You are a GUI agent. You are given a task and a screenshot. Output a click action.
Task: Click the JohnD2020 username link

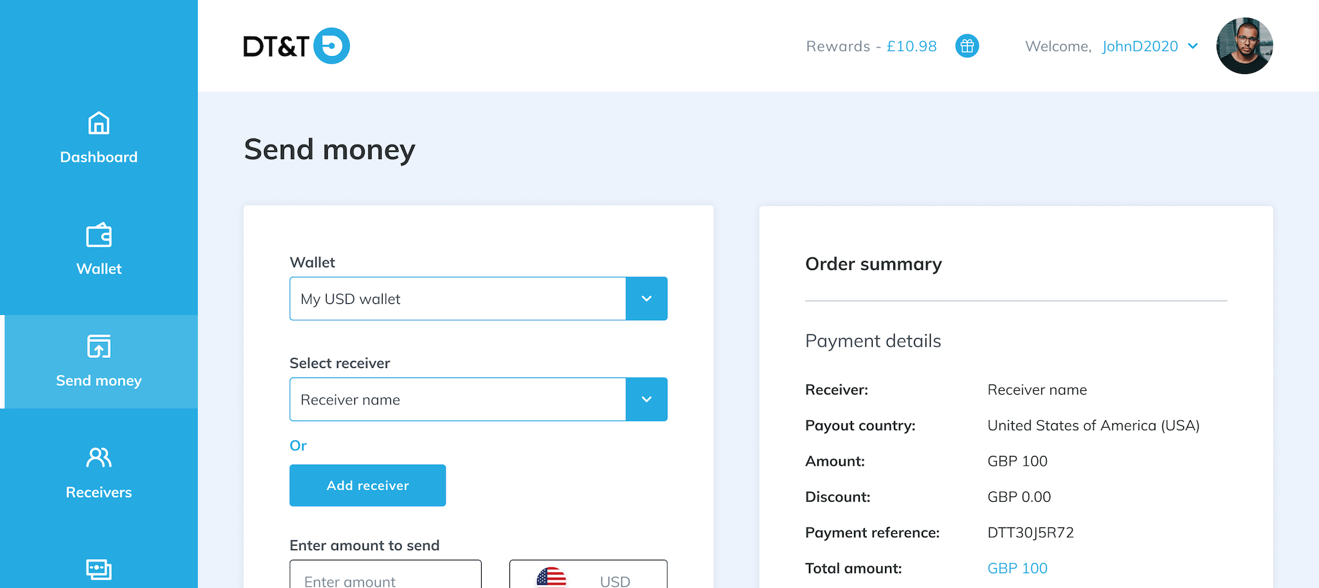point(1140,46)
